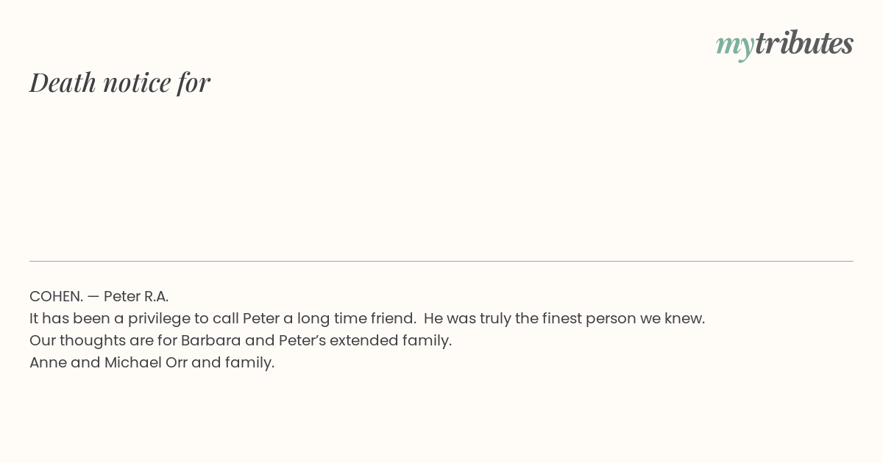883x463 pixels.
Task: Click the dark "tributes" word in logo
Action: click(x=804, y=43)
